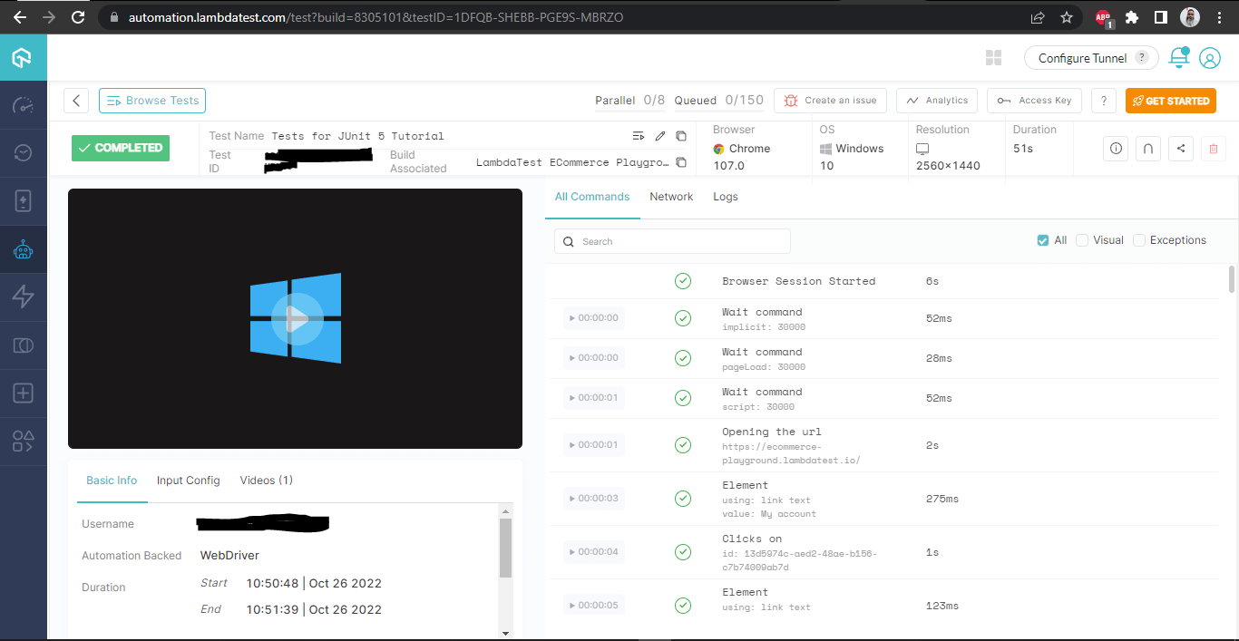Jump to 00:00:03 Element command timestamp
This screenshot has height=641, width=1239.
(593, 499)
